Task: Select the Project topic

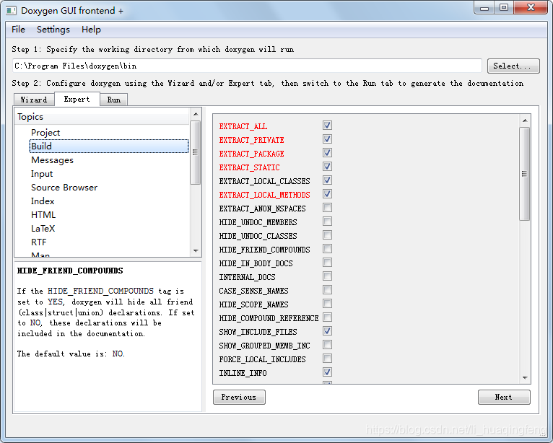Action: point(45,133)
